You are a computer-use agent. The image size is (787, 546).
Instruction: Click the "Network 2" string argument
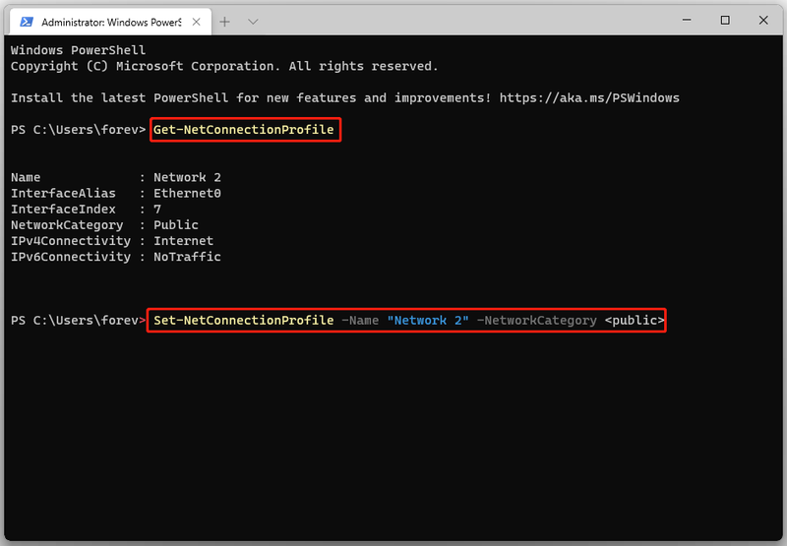(x=428, y=320)
